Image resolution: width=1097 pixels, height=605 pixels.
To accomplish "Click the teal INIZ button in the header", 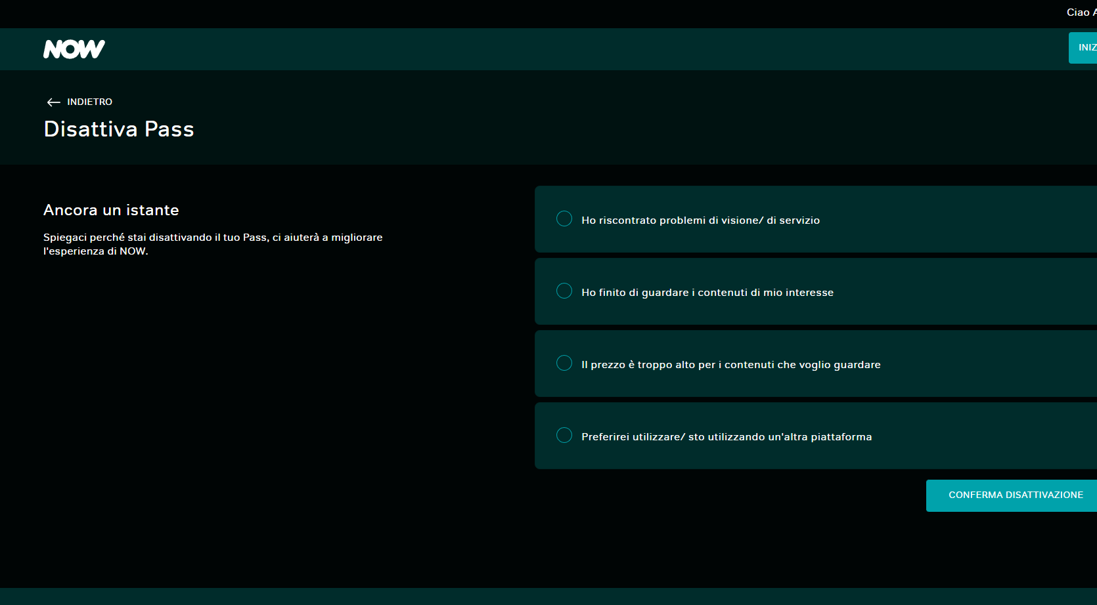I will (x=1083, y=48).
